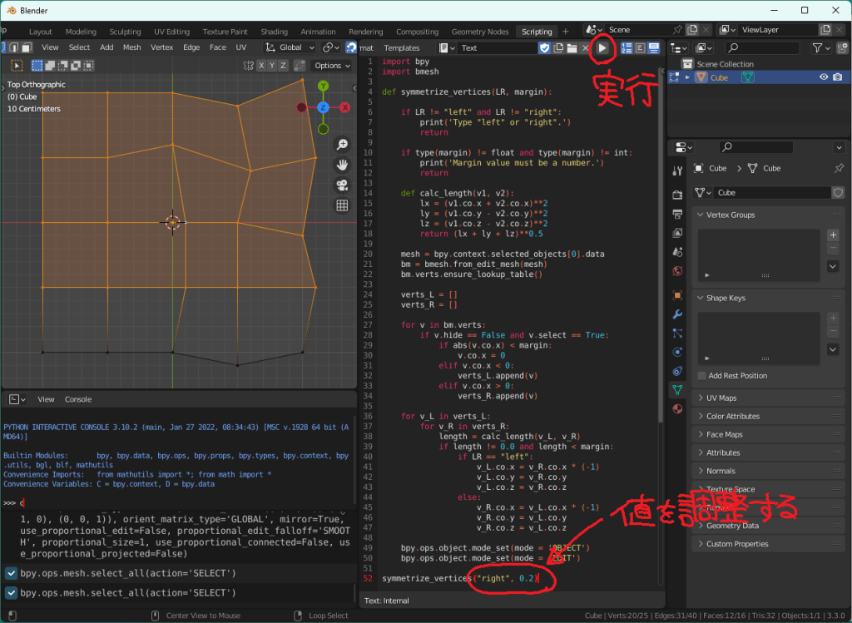Open the Templates menu in text editor
852x623 pixels.
[x=402, y=48]
